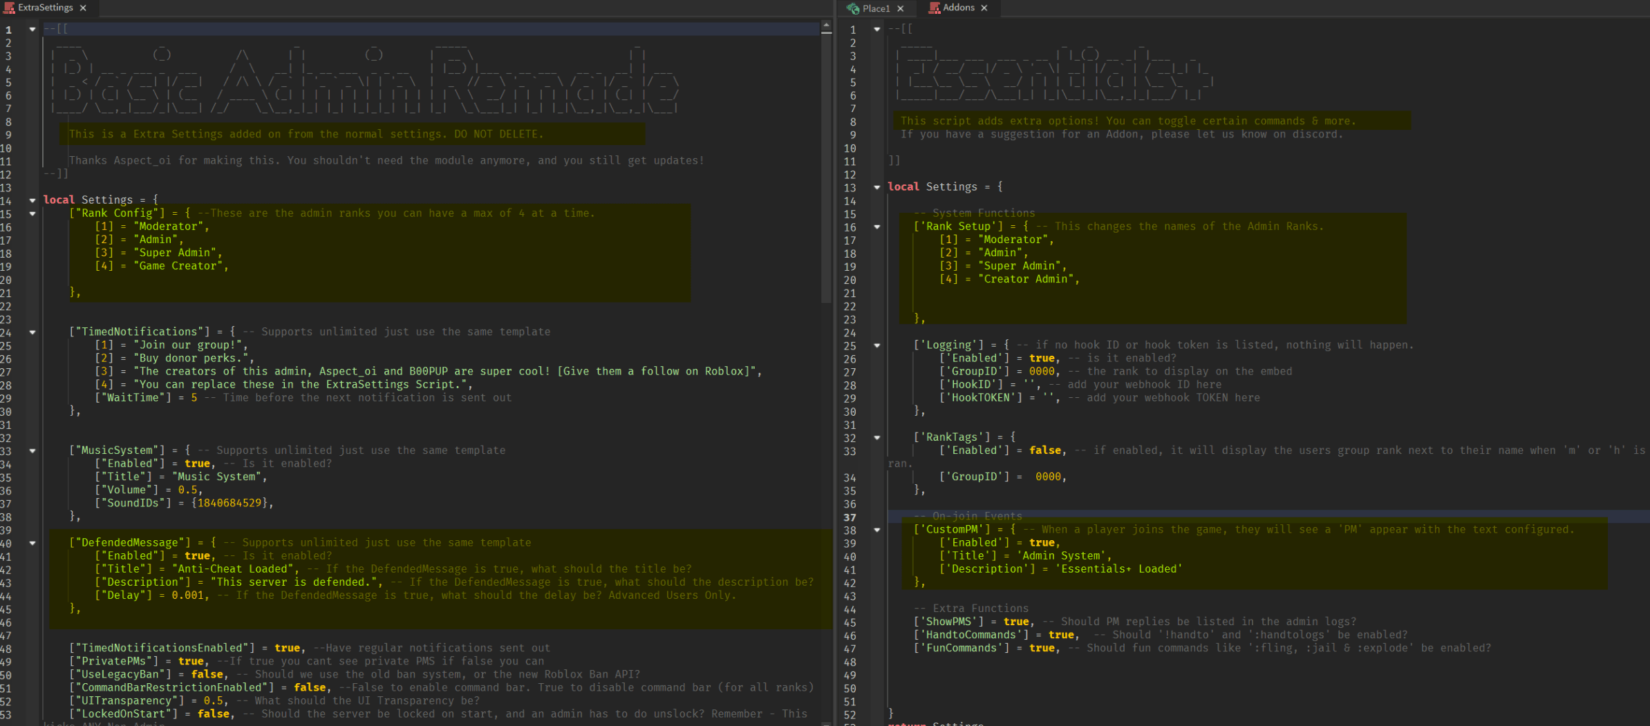1650x726 pixels.
Task: Collapse the "DefendedMessage" table fold arrow
Action: click(32, 543)
